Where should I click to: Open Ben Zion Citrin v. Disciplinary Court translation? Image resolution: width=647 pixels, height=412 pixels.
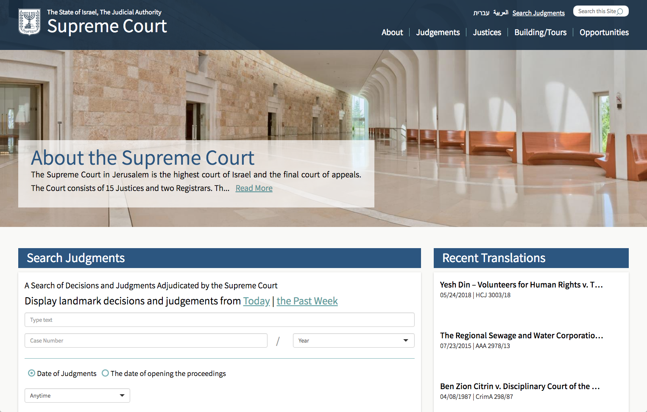520,386
